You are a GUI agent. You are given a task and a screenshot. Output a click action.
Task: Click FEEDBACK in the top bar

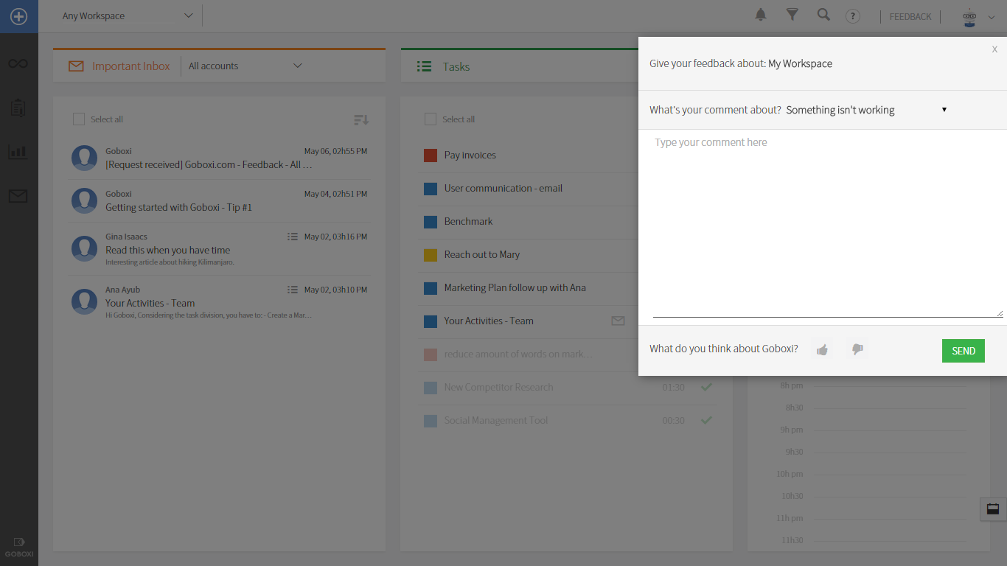coord(910,17)
